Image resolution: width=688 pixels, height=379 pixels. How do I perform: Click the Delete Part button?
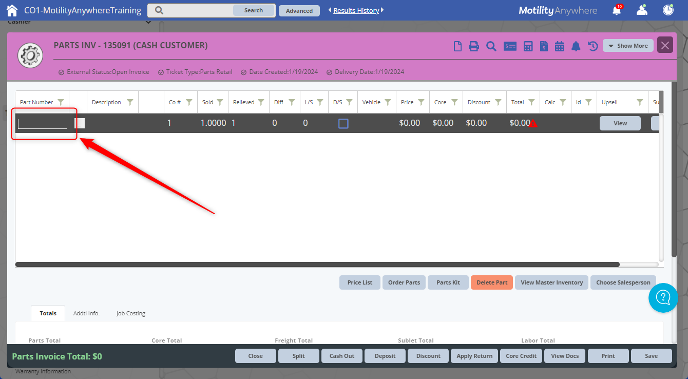(x=491, y=282)
